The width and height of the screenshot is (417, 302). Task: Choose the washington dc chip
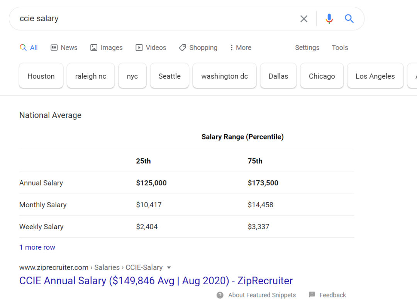pyautogui.click(x=224, y=76)
